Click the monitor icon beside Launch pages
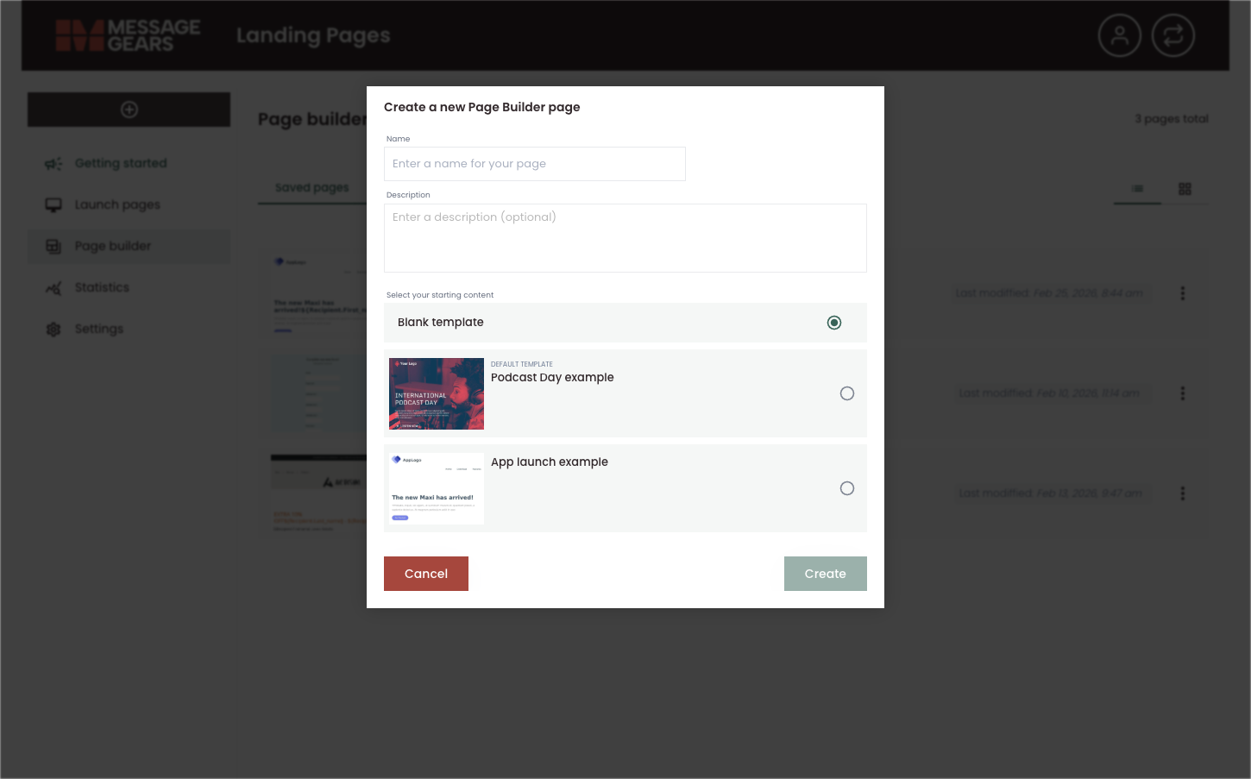Screen dimensions: 1251x779 53,204
